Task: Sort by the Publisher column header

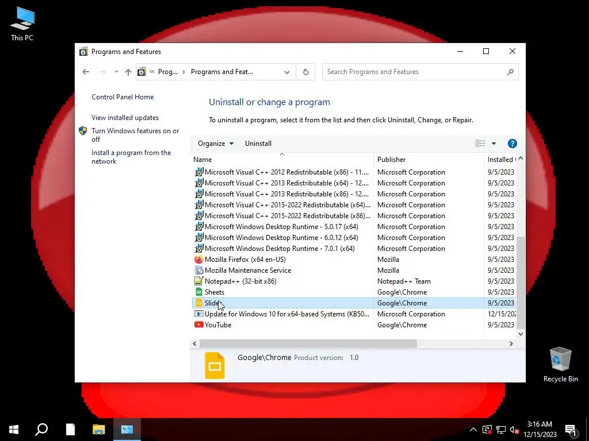Action: [429, 160]
